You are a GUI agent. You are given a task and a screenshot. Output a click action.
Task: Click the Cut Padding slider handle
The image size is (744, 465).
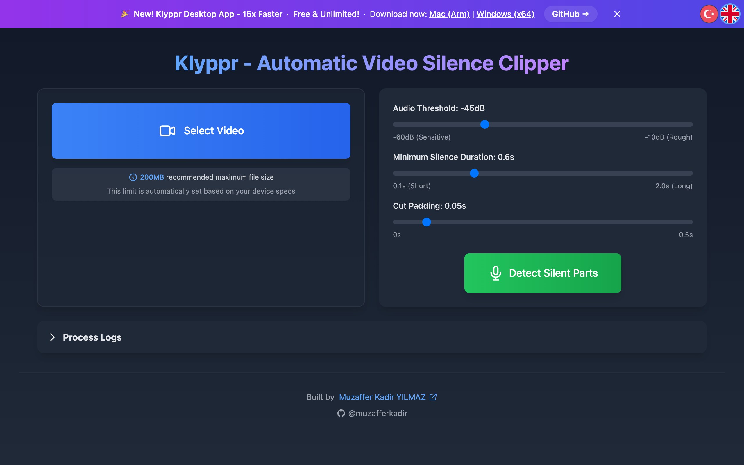click(426, 222)
